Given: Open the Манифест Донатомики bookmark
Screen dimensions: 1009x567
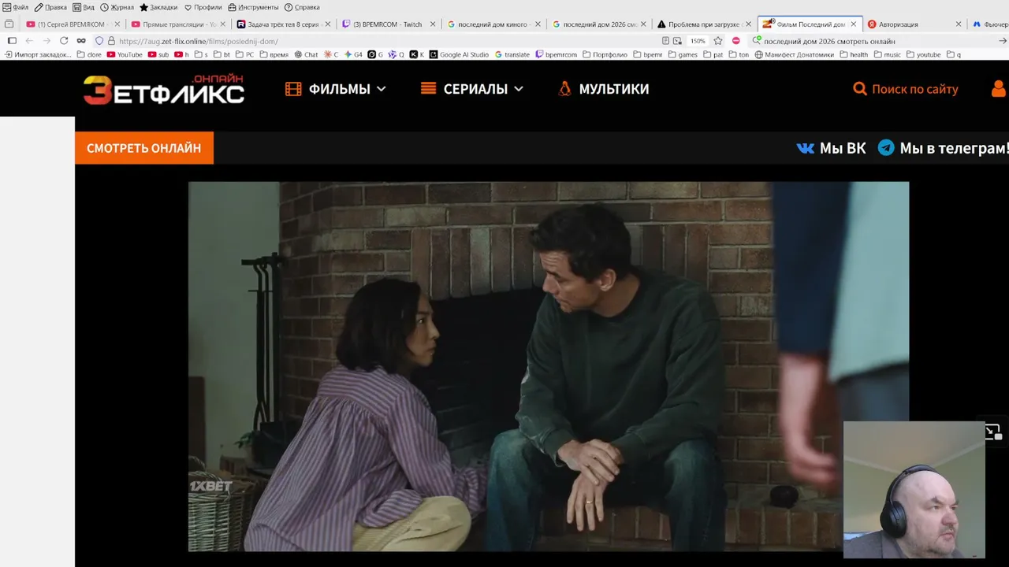Looking at the screenshot, I should pos(794,55).
